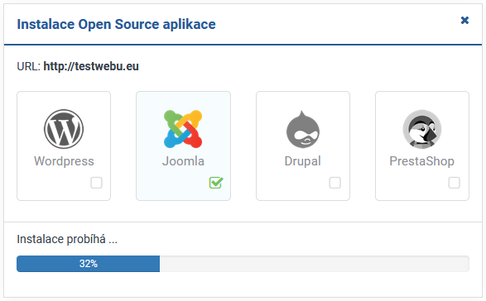Click the Wordpress label text
486x301 pixels.
64,161
